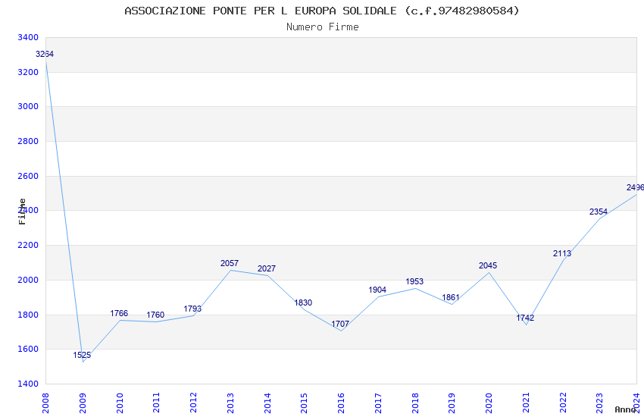
Task: Click the 1760 data point label
Action: click(155, 315)
